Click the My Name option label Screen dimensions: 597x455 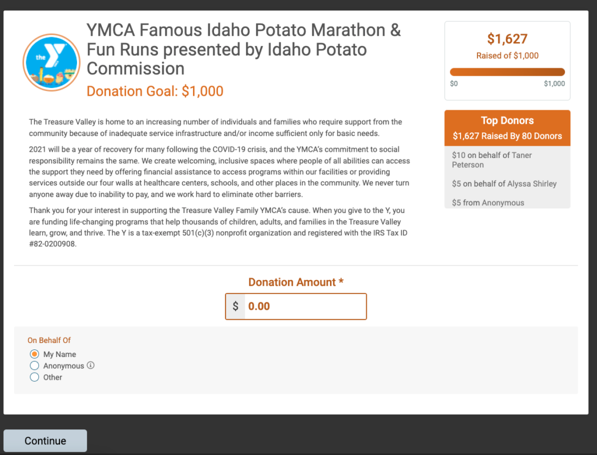(60, 354)
